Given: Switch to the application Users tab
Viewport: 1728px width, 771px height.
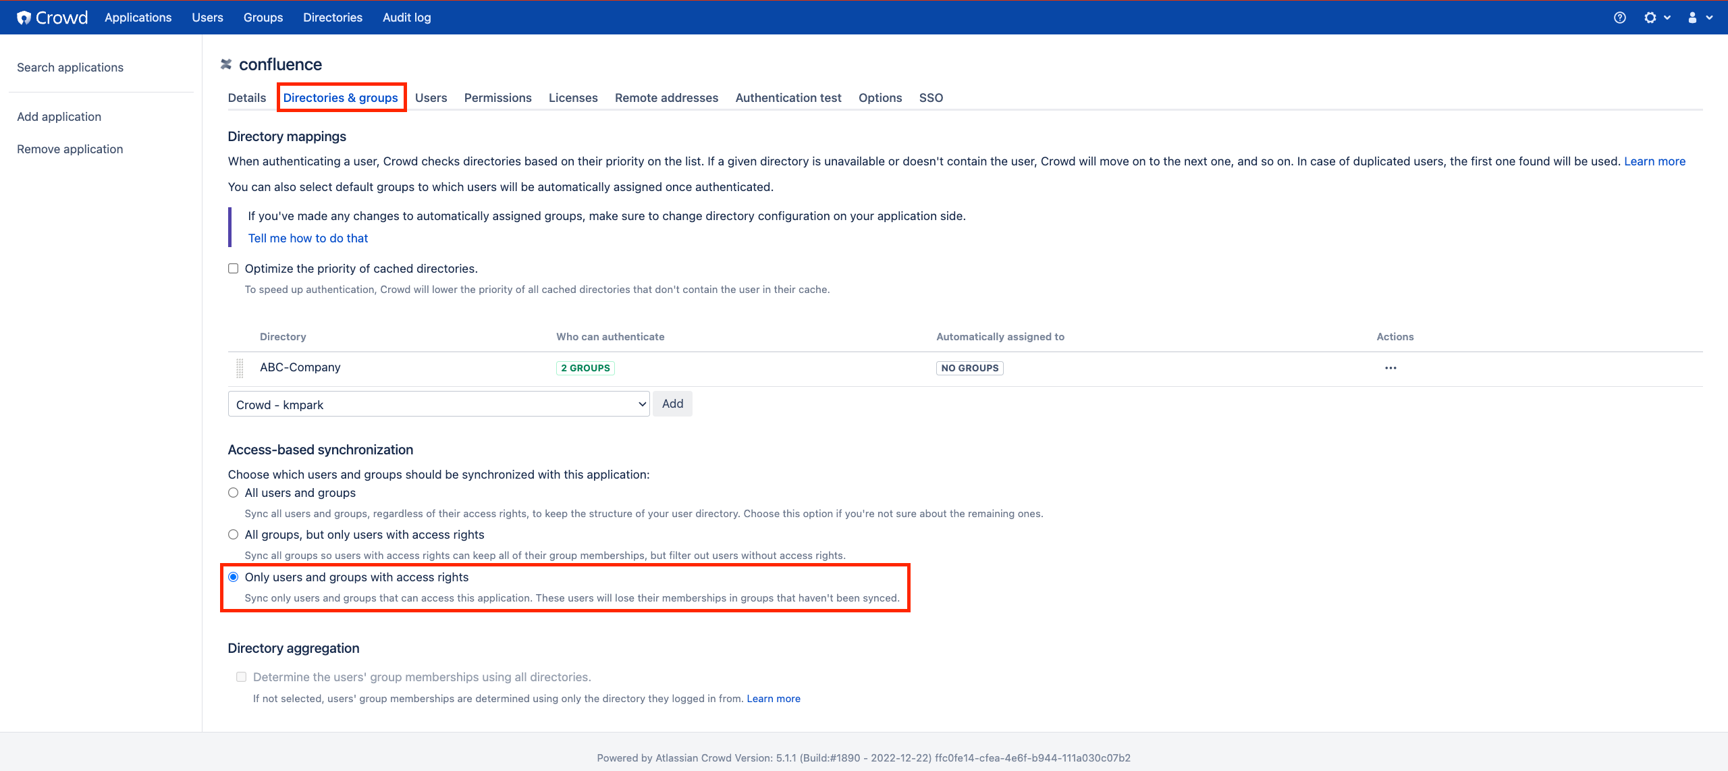Looking at the screenshot, I should pos(431,98).
